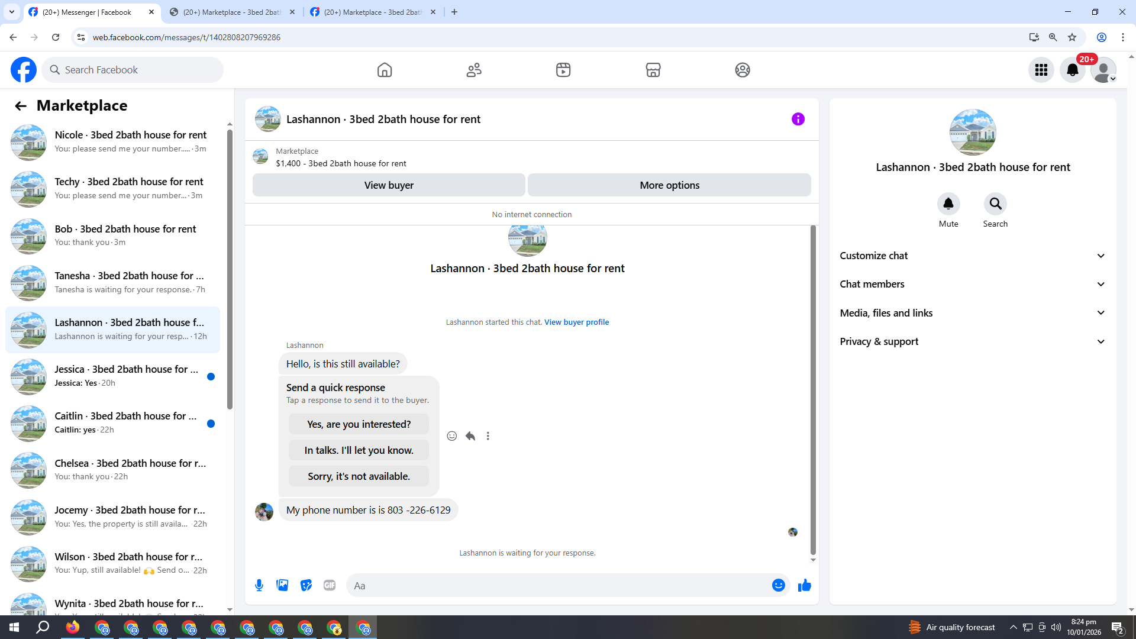
Task: Attach a photo using the image icon
Action: click(282, 585)
